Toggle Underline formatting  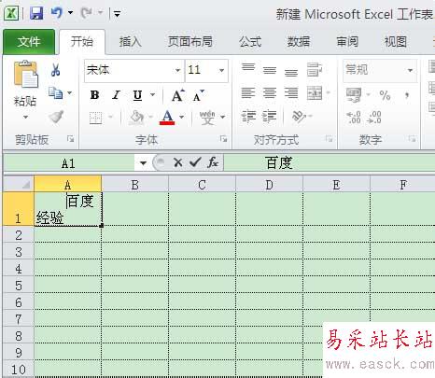point(137,95)
